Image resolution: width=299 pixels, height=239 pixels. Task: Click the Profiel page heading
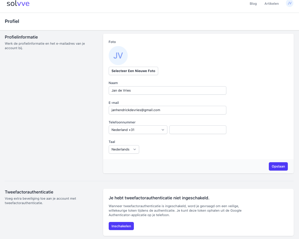tap(12, 21)
